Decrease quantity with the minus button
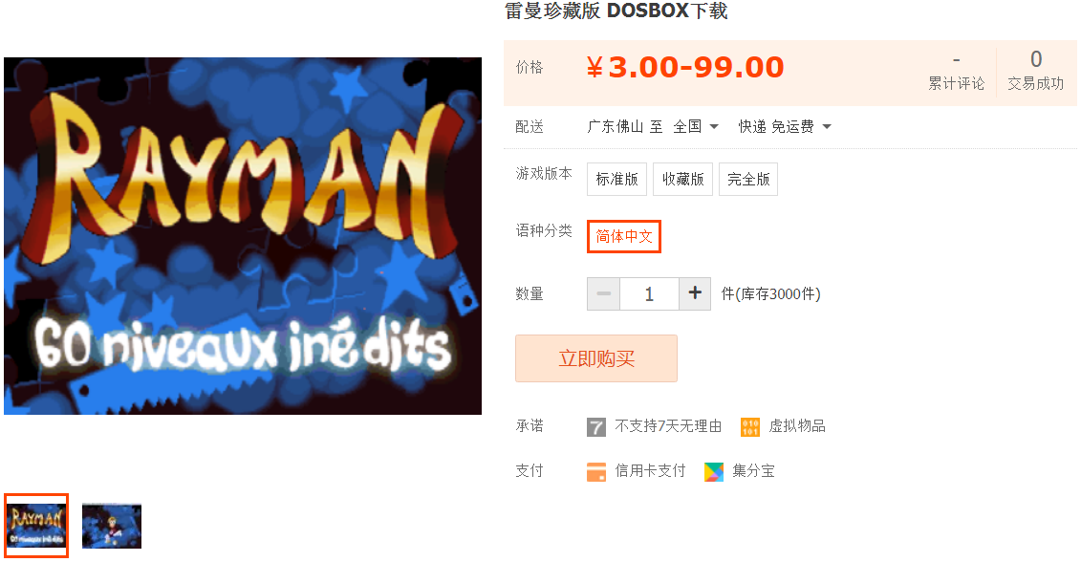This screenshot has width=1081, height=562. pos(603,293)
